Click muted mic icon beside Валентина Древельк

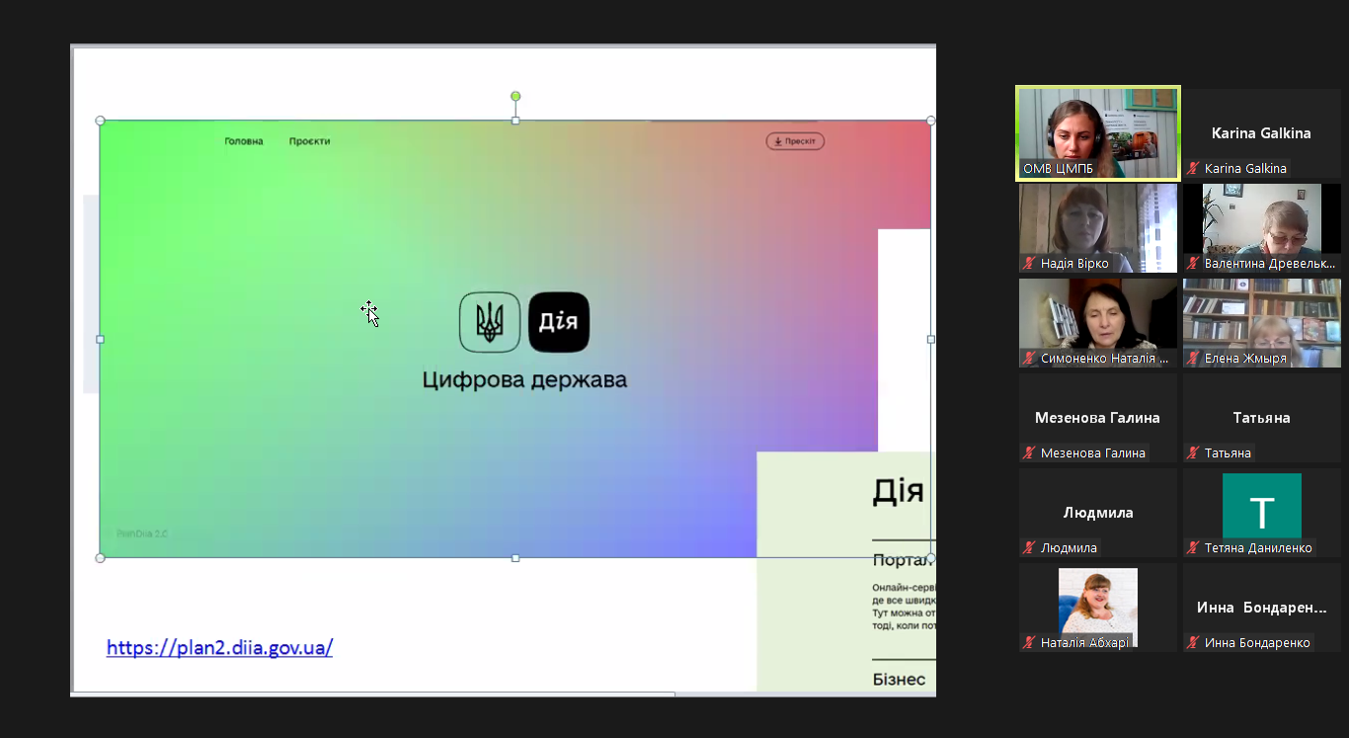click(x=1193, y=264)
